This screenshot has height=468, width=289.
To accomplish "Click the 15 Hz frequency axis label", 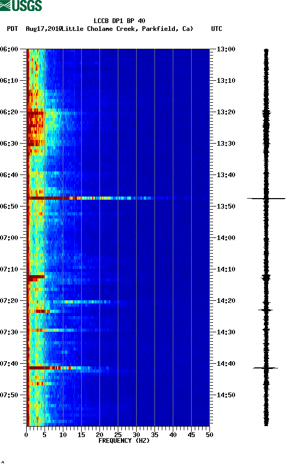I will click(x=81, y=435).
